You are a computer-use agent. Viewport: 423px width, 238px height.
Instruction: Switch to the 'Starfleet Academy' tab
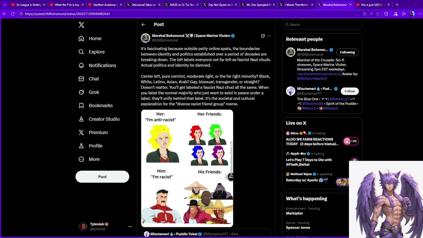pyautogui.click(x=105, y=5)
